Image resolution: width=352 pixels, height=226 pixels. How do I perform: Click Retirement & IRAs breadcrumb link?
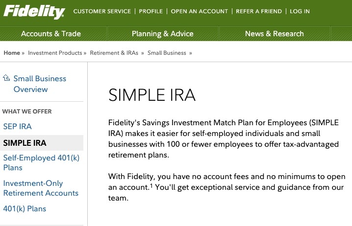coord(114,53)
